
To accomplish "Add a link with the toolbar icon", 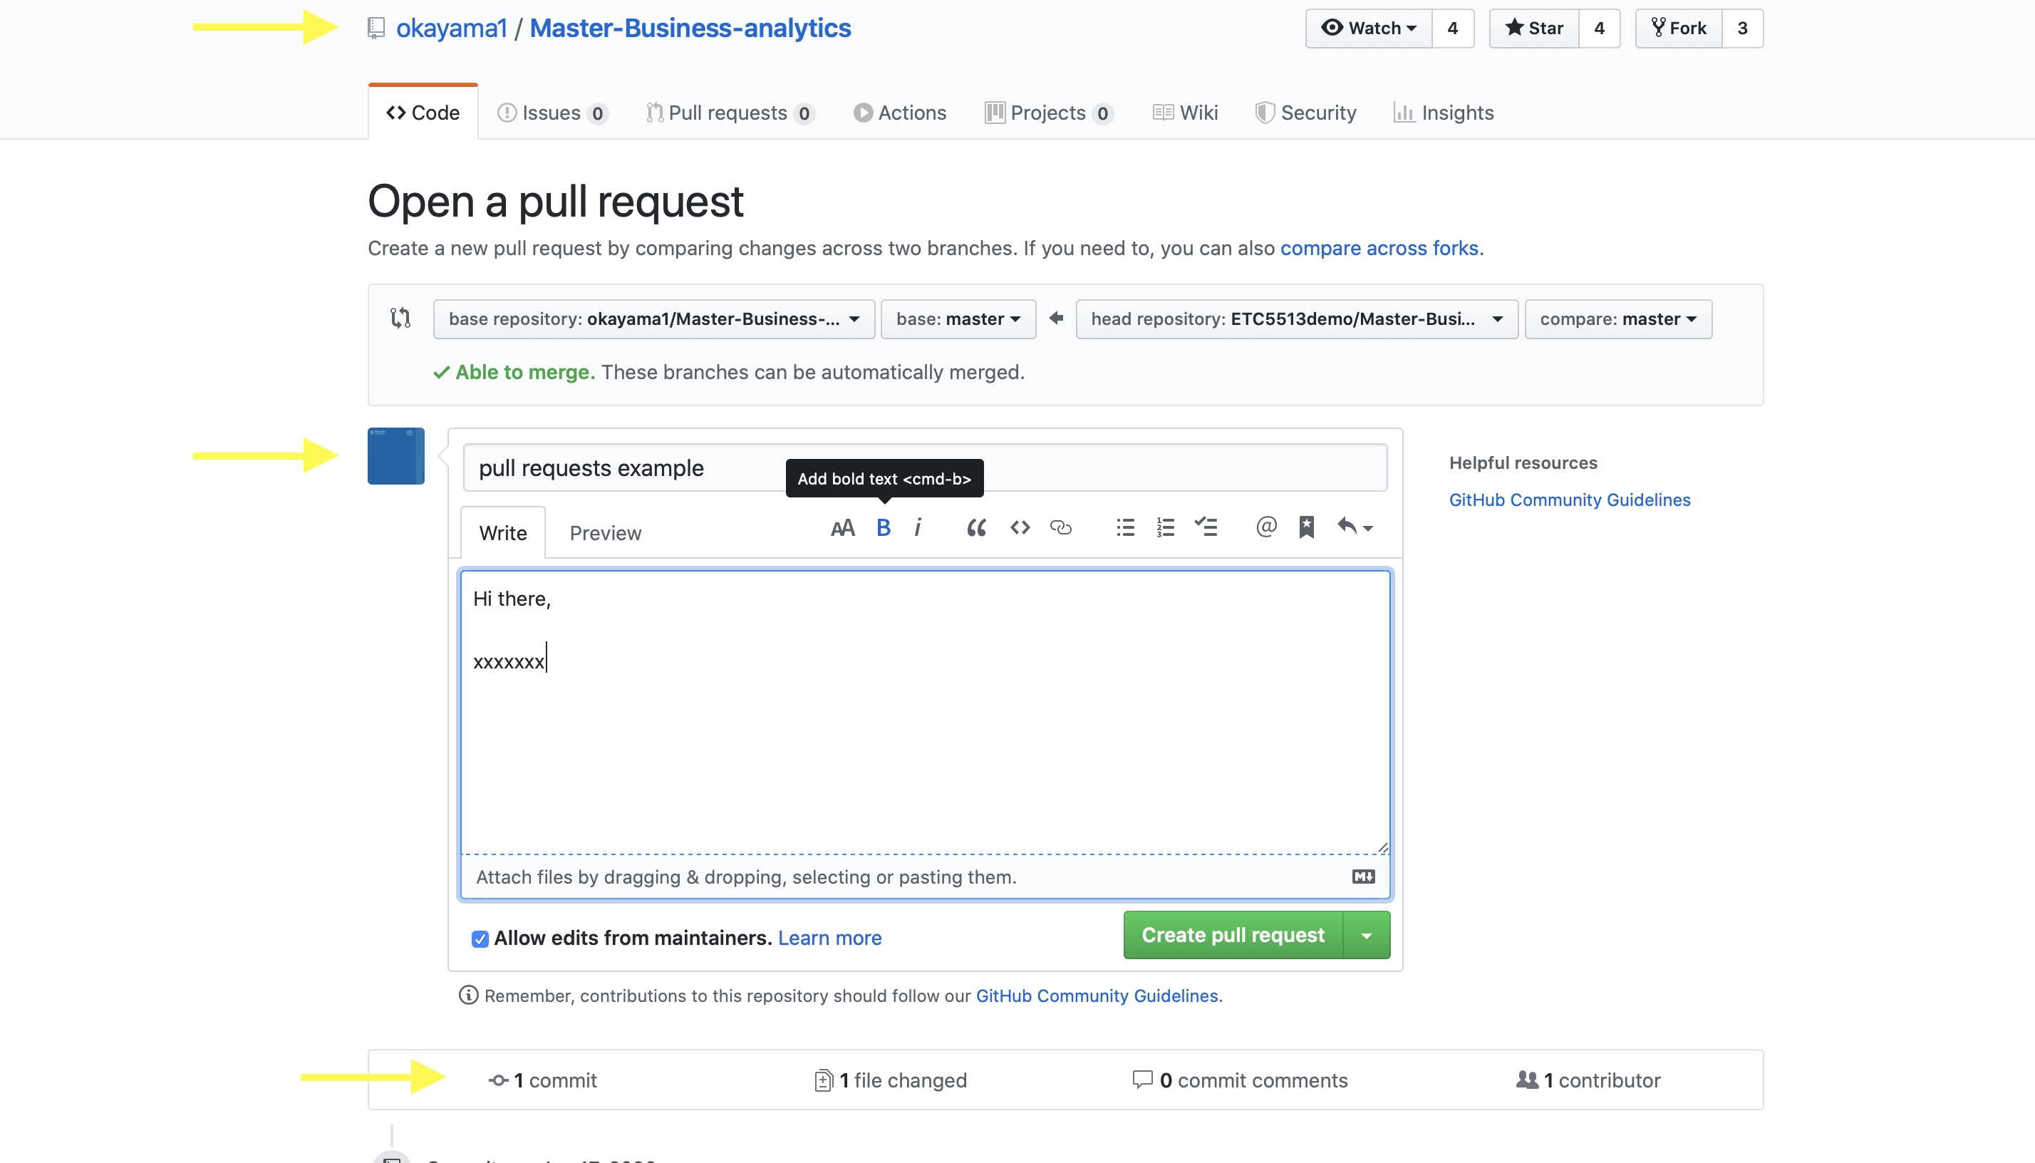I will 1061,528.
